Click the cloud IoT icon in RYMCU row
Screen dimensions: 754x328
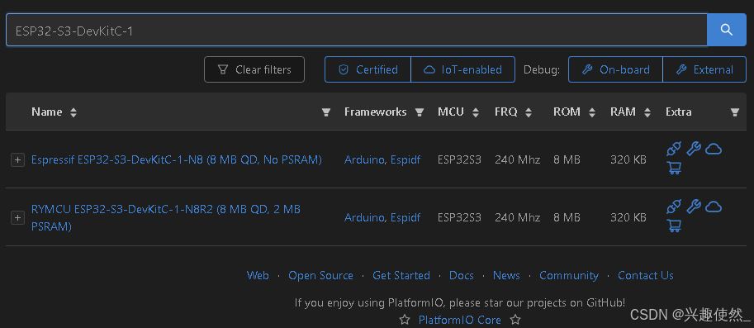point(714,207)
